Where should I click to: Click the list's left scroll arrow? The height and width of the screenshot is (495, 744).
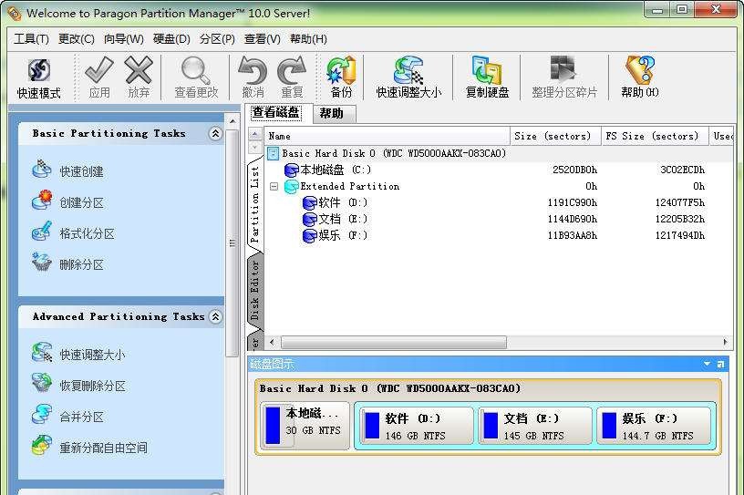click(x=272, y=342)
